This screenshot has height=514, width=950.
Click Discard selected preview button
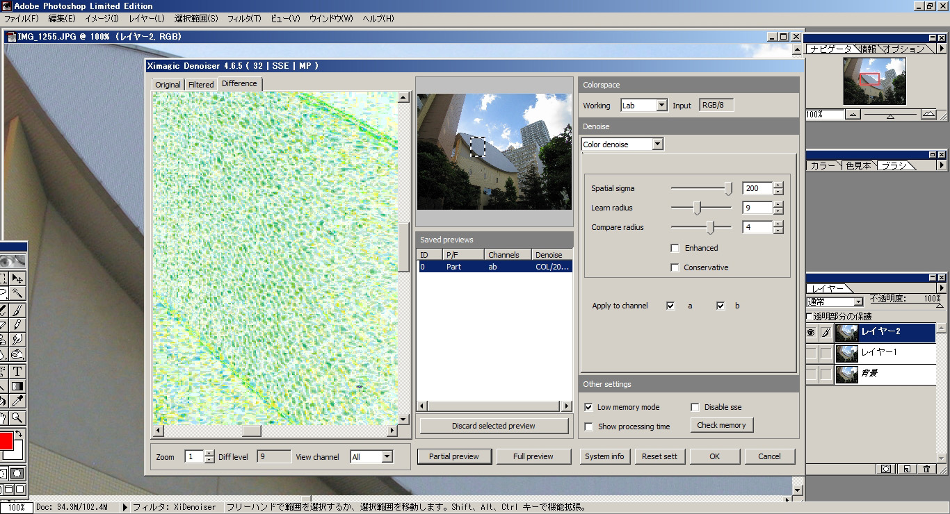click(x=494, y=426)
